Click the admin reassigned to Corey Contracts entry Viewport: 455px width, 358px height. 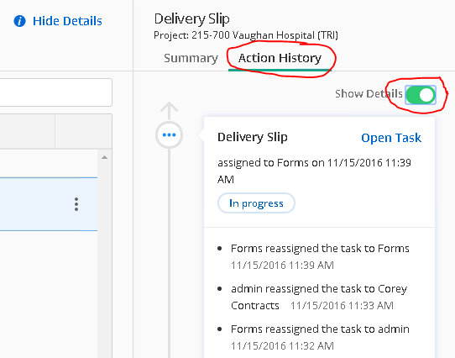(319, 297)
